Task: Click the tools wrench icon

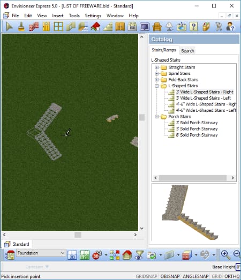Action: (x=219, y=27)
